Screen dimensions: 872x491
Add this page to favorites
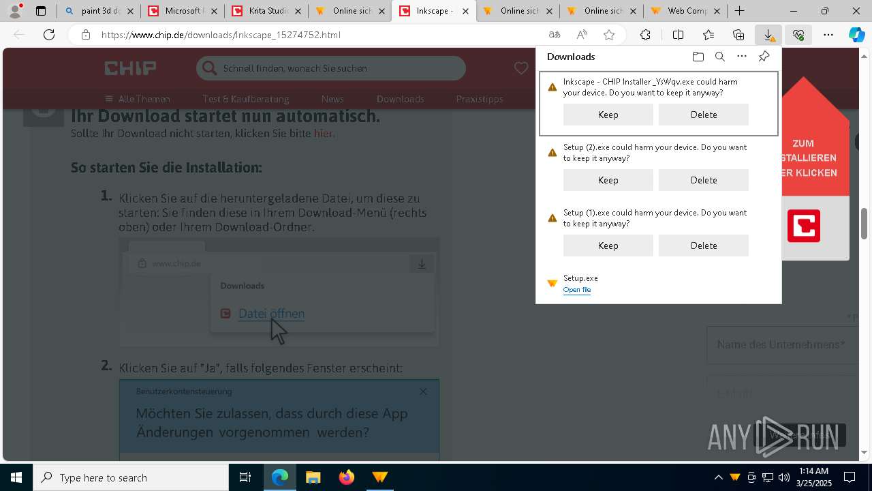tap(609, 35)
